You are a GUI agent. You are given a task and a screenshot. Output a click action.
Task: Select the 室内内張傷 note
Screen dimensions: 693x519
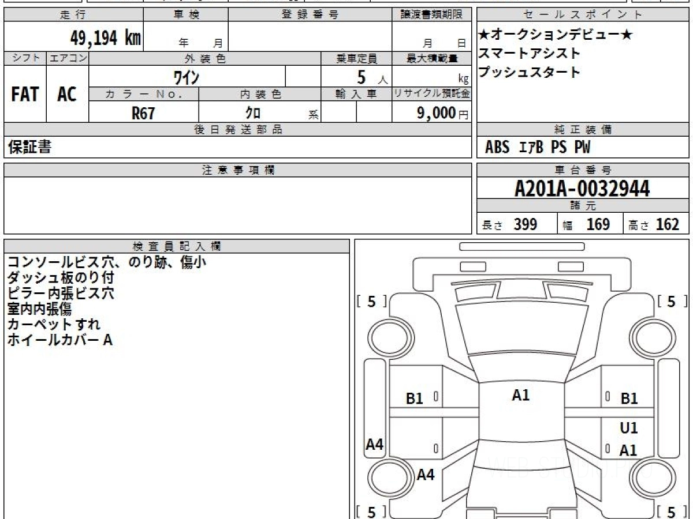coord(39,309)
